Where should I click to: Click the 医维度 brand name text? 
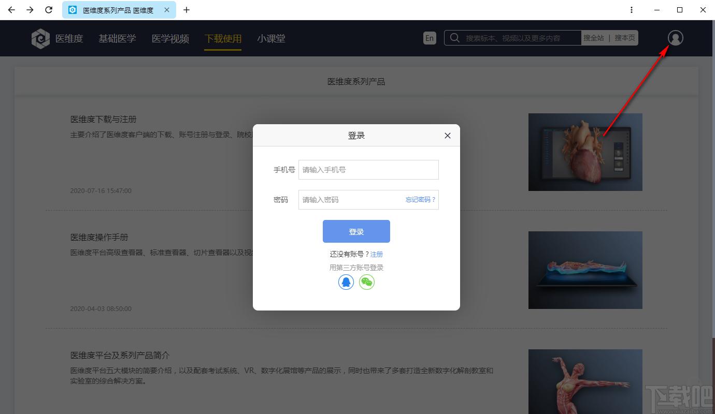pyautogui.click(x=69, y=39)
